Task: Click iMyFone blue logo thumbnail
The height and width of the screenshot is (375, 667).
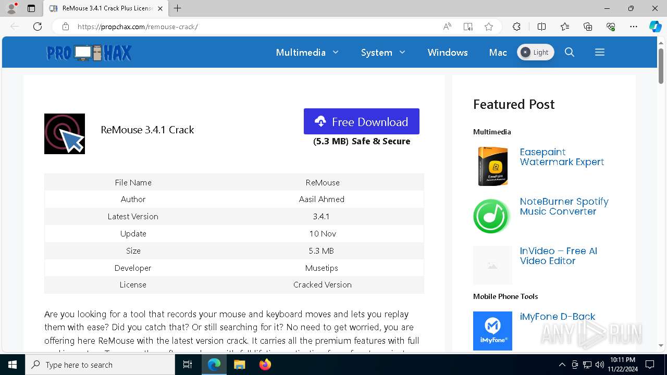Action: coord(492,331)
